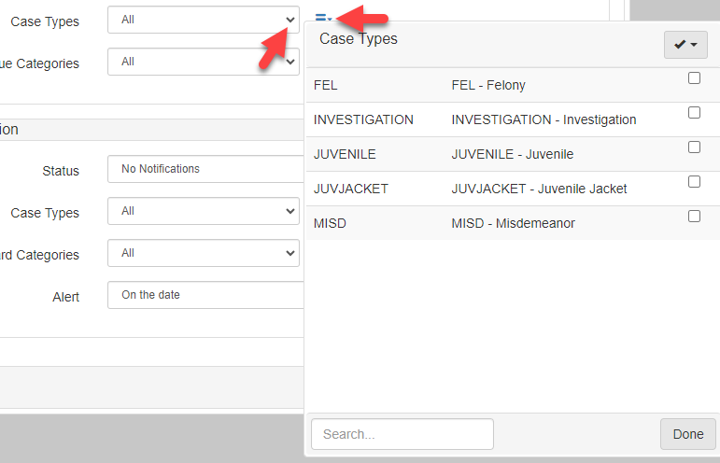Expand the top Case Types dropdown
Viewport: 720px width, 463px height.
pyautogui.click(x=203, y=20)
